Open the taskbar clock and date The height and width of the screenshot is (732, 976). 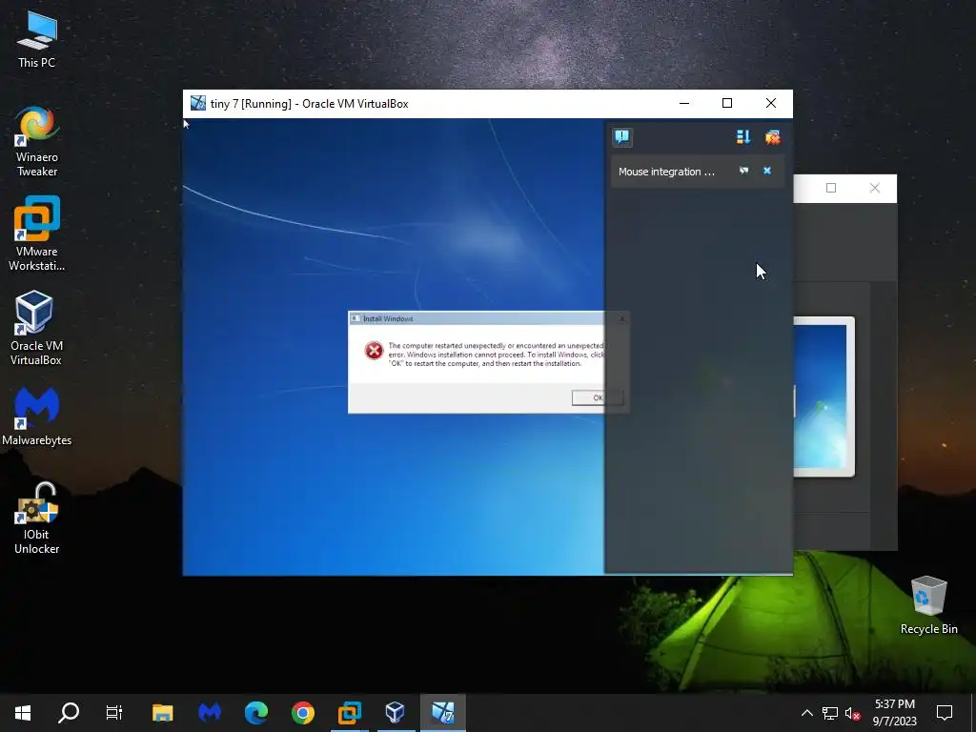click(x=894, y=713)
